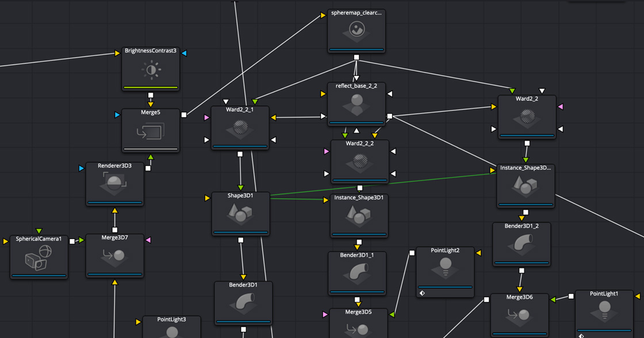Select the Bender3D1 node icon
The image size is (644, 338).
243,304
